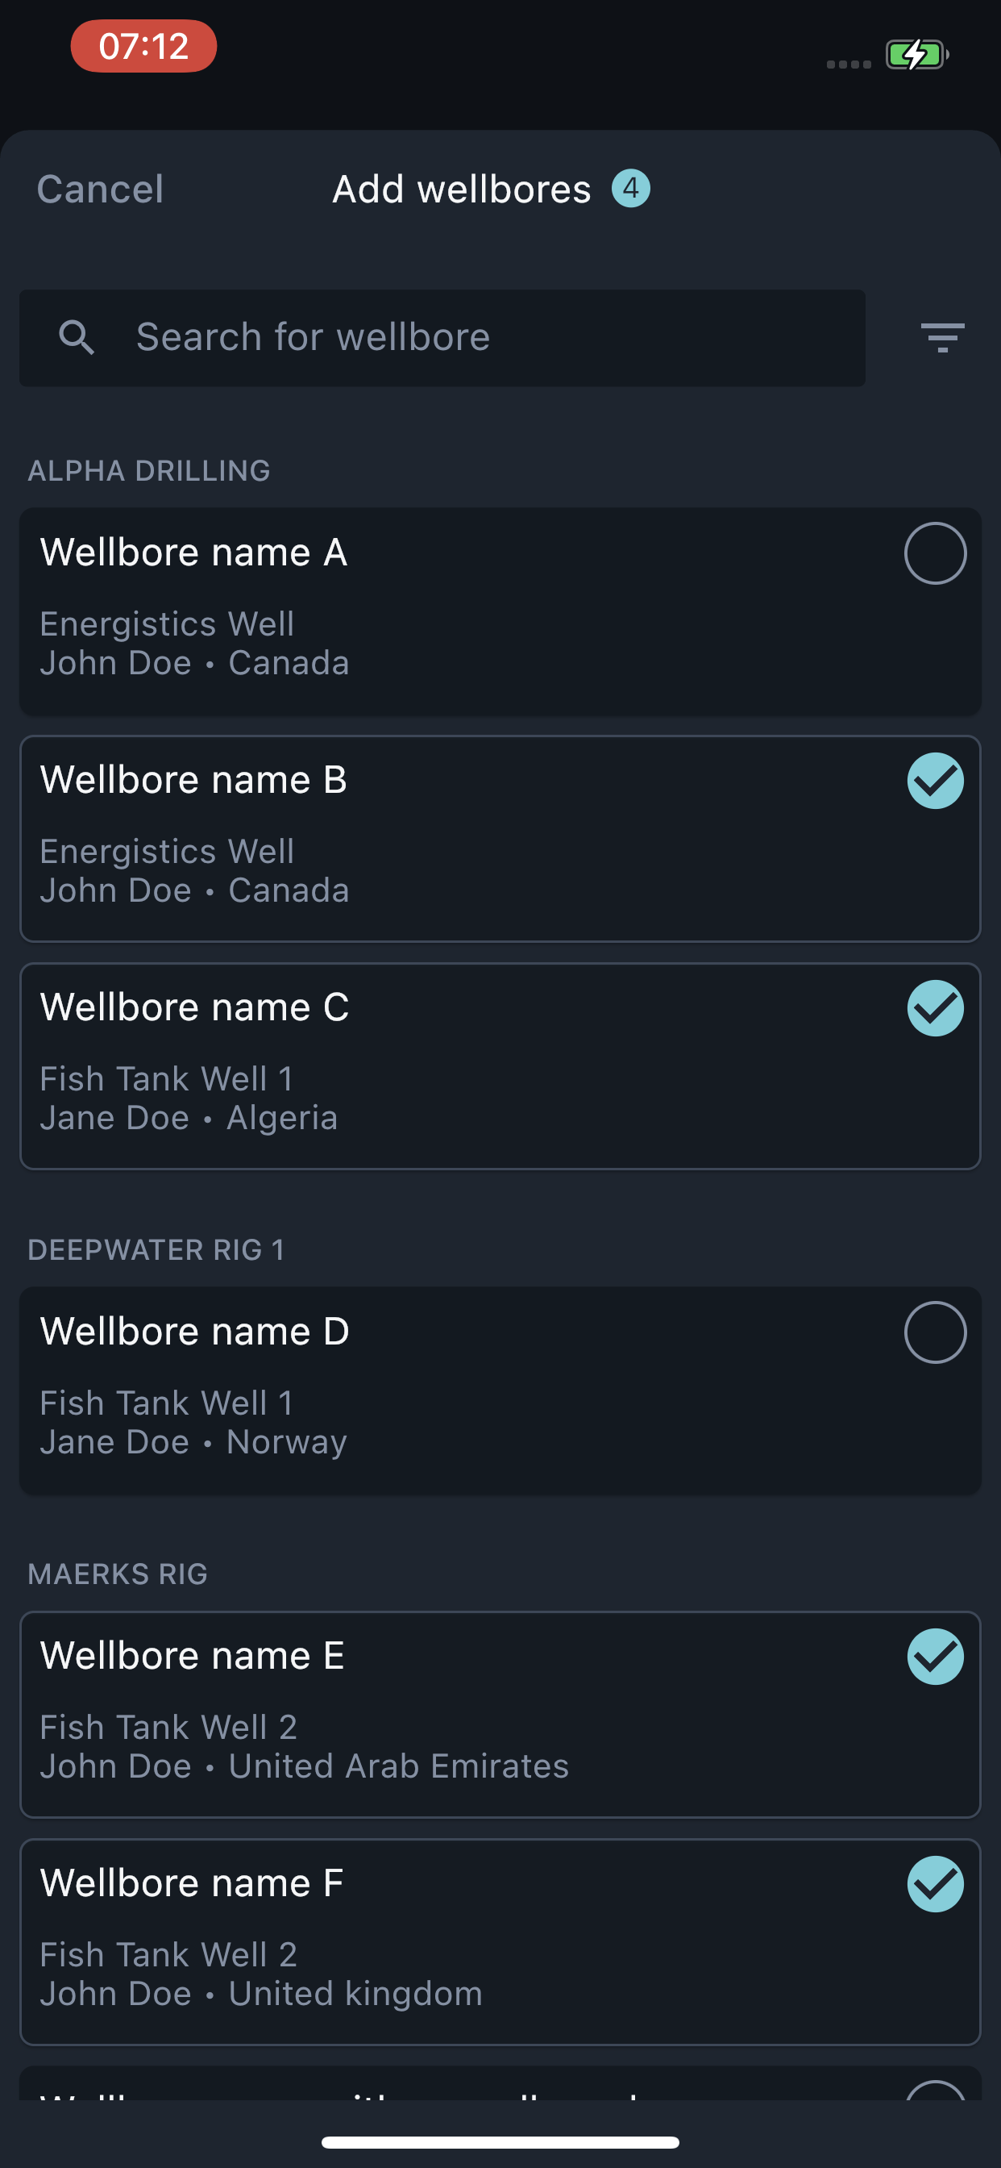Tap the selected count badge showing 4
The height and width of the screenshot is (2168, 1001).
coord(631,189)
